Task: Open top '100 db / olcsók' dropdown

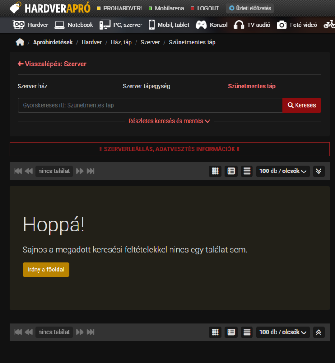Action: tap(283, 171)
